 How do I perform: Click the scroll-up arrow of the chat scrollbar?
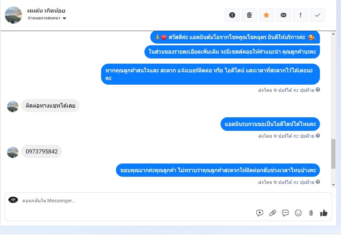tap(333, 34)
